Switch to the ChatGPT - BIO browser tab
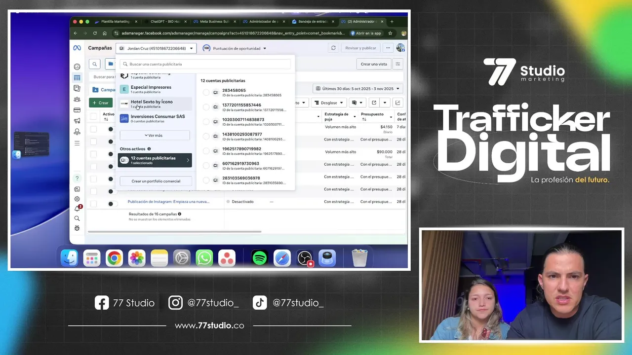 [165, 22]
